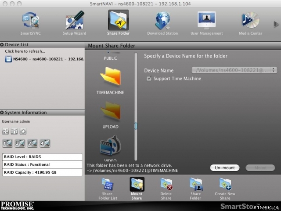The width and height of the screenshot is (281, 211).
Task: Click the RAID Status : Functional row
Action: coord(42,164)
